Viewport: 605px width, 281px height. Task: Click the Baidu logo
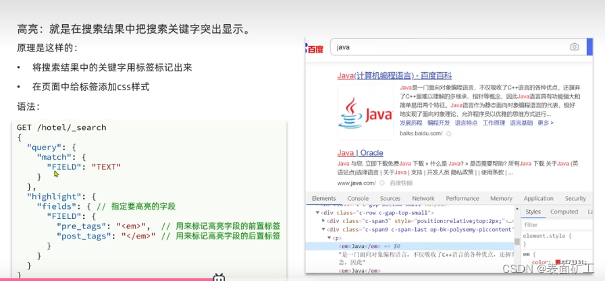pos(315,49)
